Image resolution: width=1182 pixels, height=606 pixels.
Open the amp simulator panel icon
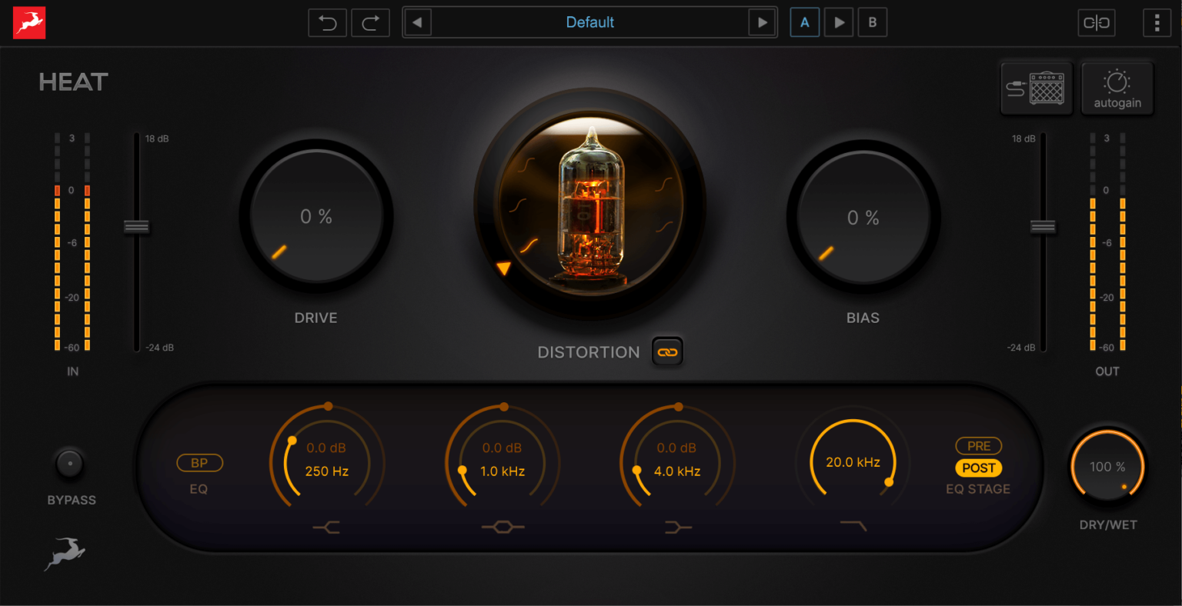(1036, 88)
